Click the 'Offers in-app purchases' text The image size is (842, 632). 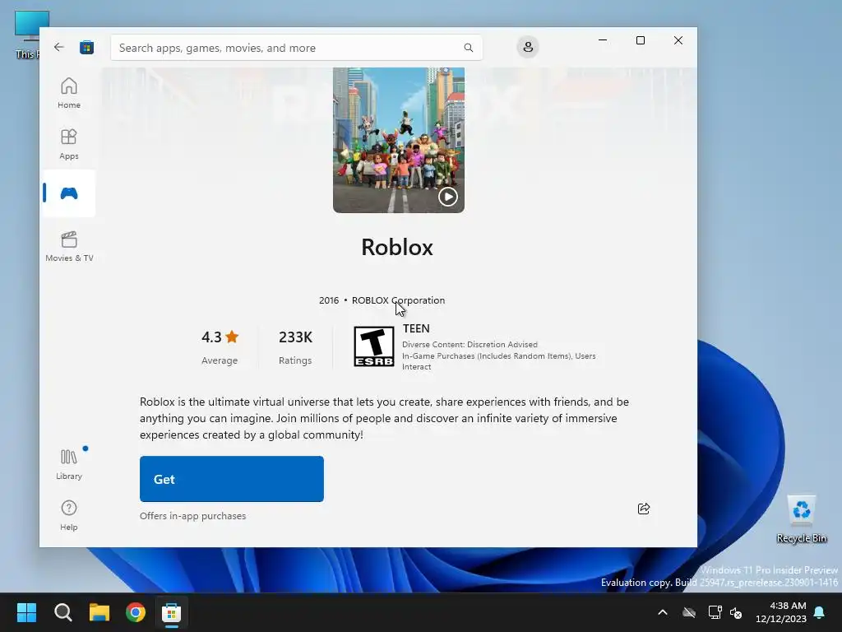(192, 516)
